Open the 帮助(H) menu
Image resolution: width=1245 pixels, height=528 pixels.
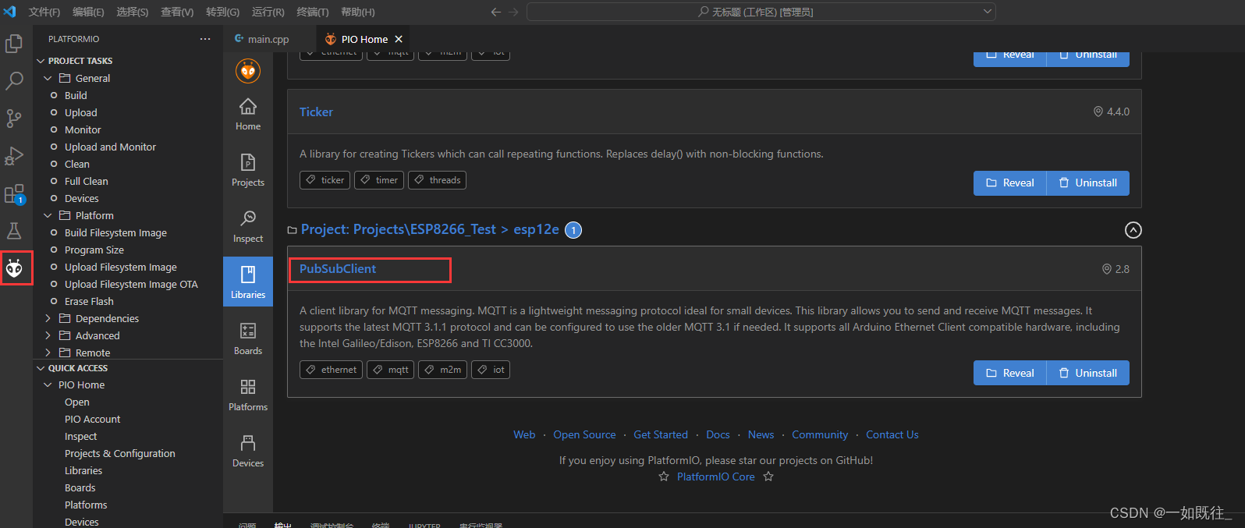click(x=358, y=12)
